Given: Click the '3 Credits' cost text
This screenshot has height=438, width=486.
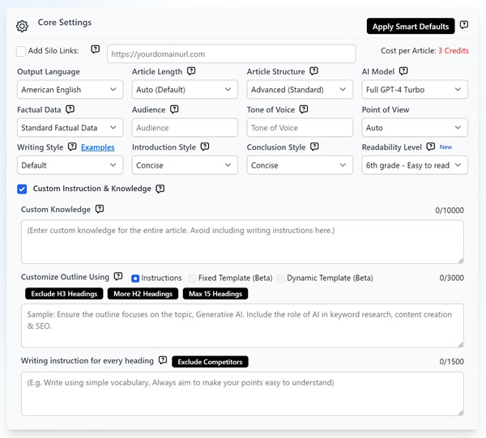Looking at the screenshot, I should [x=453, y=51].
